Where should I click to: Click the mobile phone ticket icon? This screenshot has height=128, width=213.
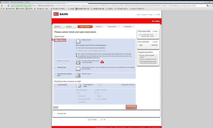point(78,62)
